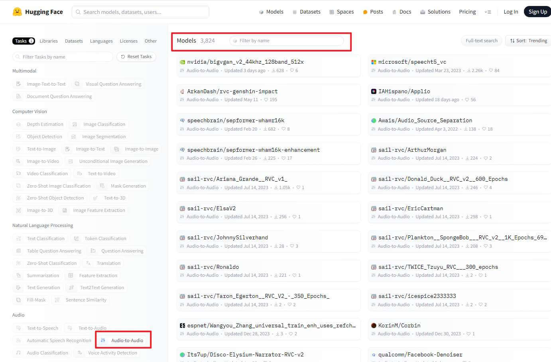Click the Docs icon in navigation
This screenshot has height=362, width=551.
pos(394,12)
